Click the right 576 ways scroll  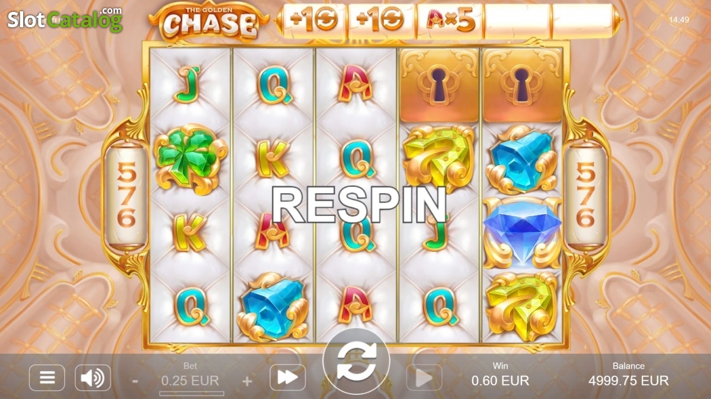(x=585, y=196)
